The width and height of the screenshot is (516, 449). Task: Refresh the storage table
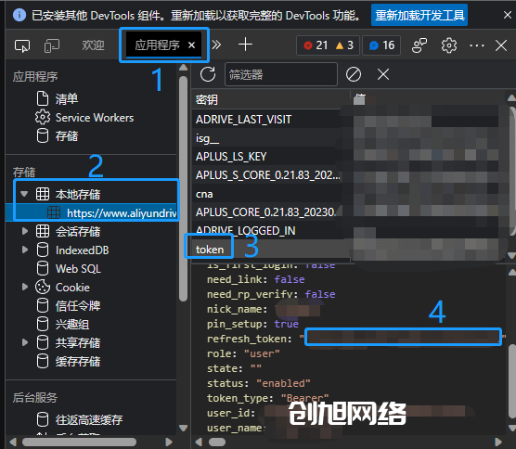pos(208,74)
